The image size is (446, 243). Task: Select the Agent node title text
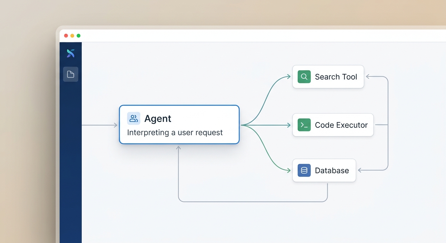[x=158, y=119]
